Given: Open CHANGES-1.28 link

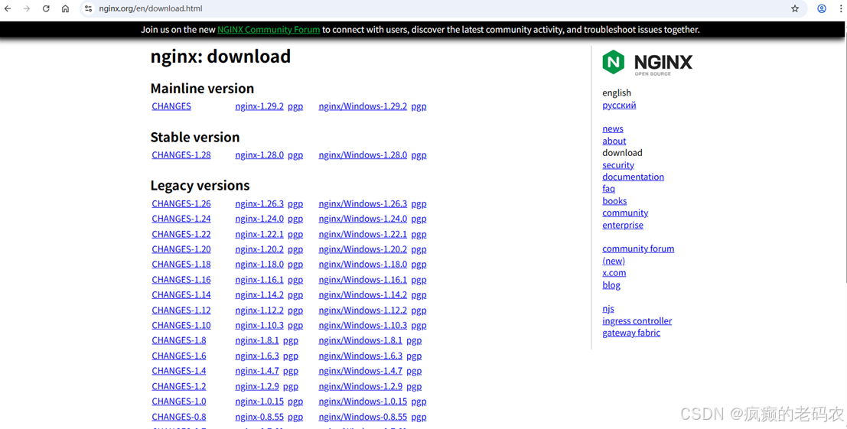Looking at the screenshot, I should coord(181,155).
